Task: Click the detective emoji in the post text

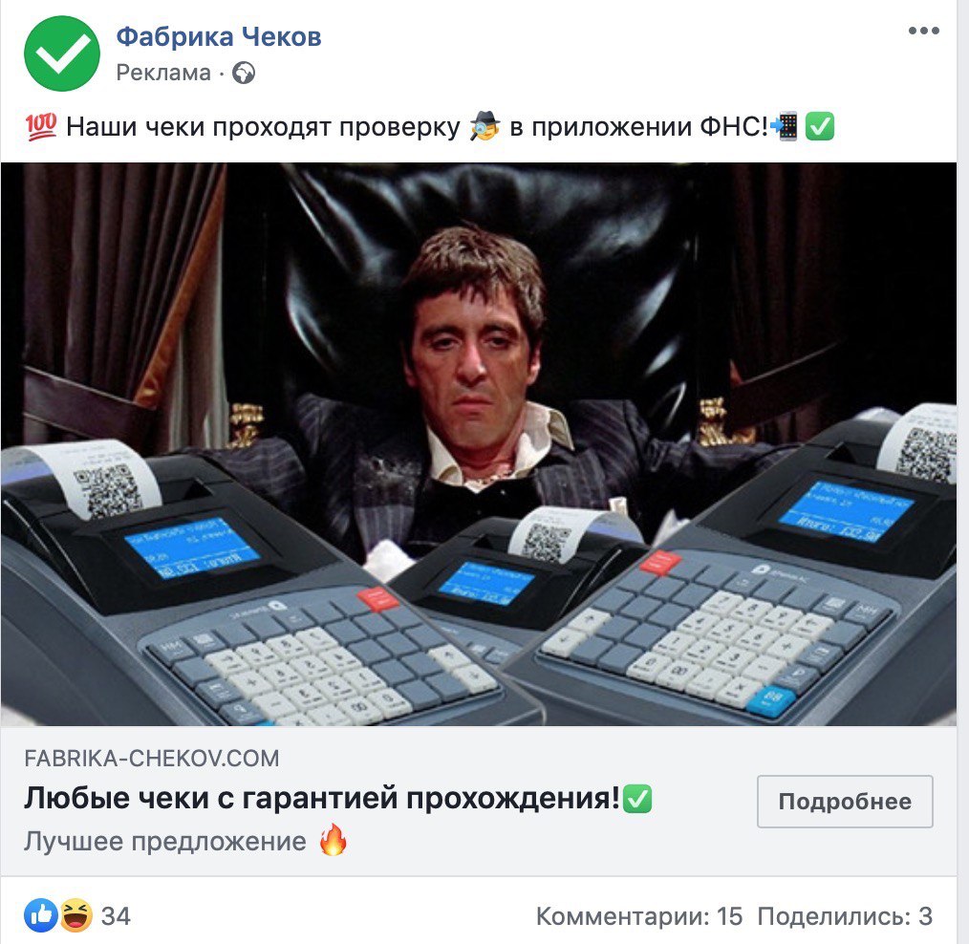Action: point(484,126)
